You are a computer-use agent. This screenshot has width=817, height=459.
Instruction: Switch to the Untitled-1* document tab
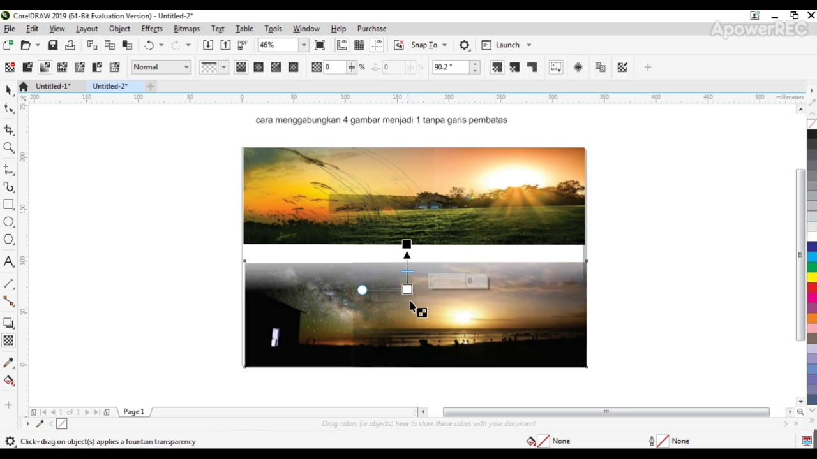53,86
